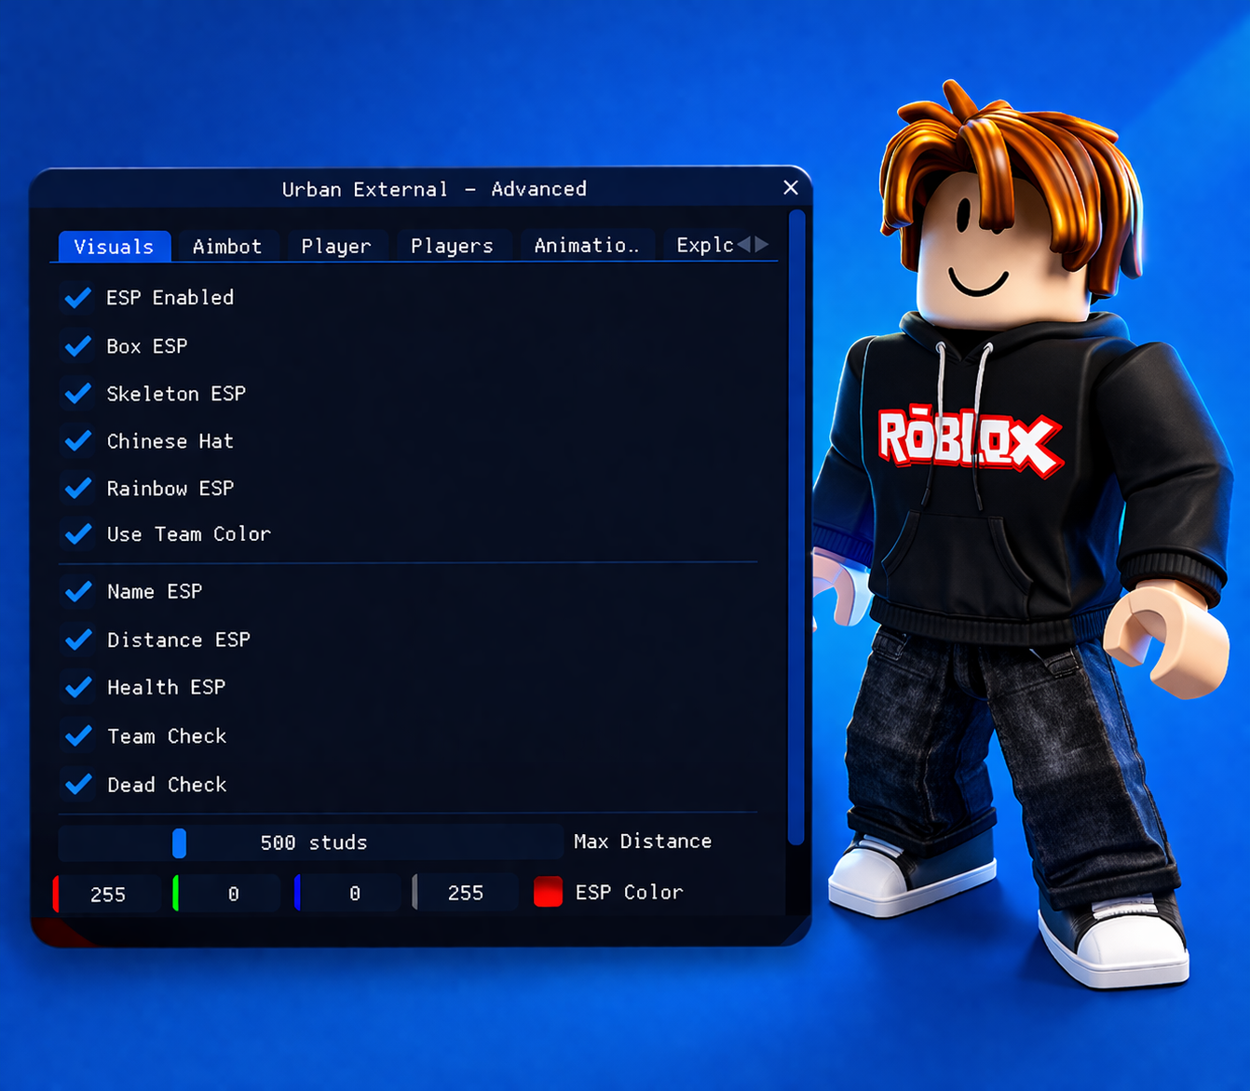Toggle the Chinese Hat checkbox
Viewport: 1250px width, 1091px height.
[x=78, y=440]
